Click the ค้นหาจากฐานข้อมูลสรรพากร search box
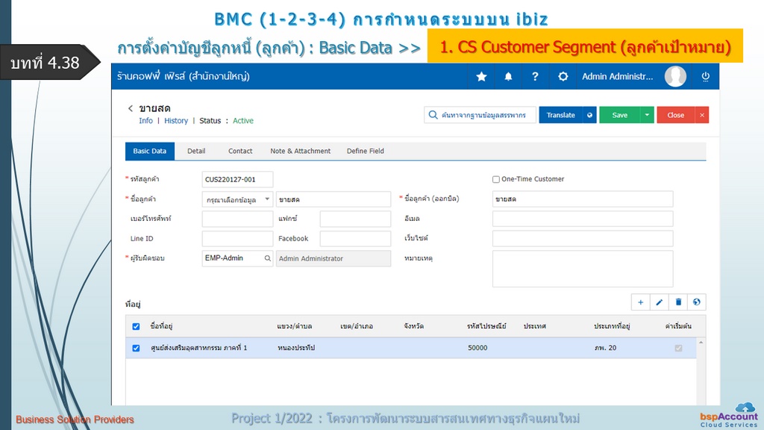This screenshot has width=764, height=430. [480, 115]
